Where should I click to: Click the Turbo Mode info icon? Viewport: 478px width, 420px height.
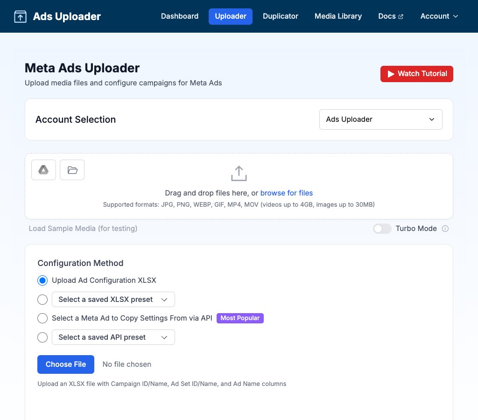pos(445,229)
